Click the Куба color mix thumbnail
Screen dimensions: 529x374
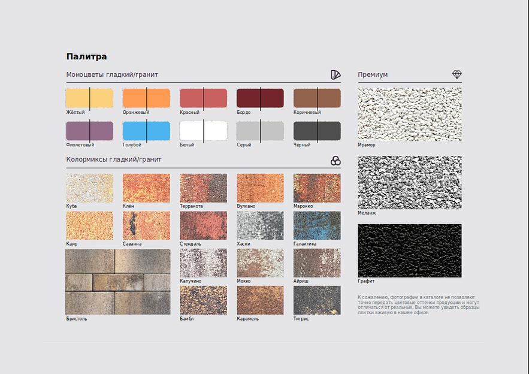pos(89,188)
